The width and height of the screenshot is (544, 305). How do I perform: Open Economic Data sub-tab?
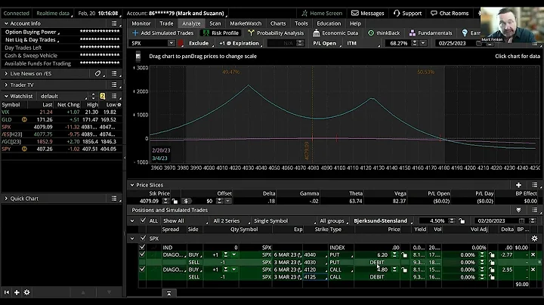(335, 33)
